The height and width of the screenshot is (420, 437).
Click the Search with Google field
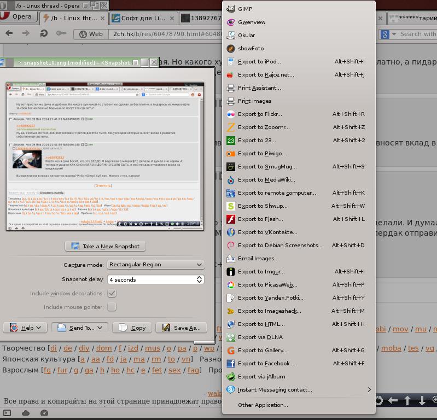click(418, 34)
